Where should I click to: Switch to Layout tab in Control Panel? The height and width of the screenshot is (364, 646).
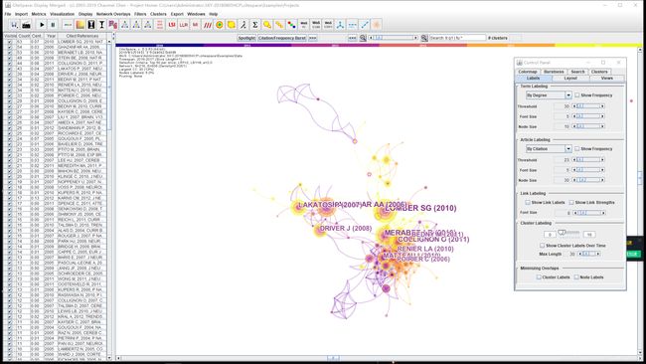click(x=570, y=78)
